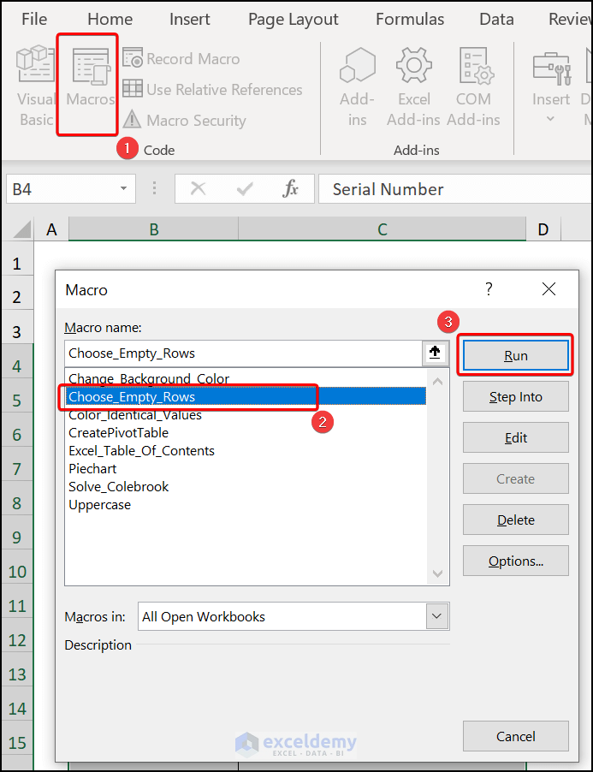
Task: Click formula bar with Serial Number
Action: [455, 189]
